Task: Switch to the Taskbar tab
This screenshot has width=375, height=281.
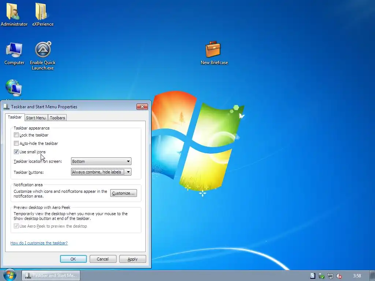Action: pos(15,117)
